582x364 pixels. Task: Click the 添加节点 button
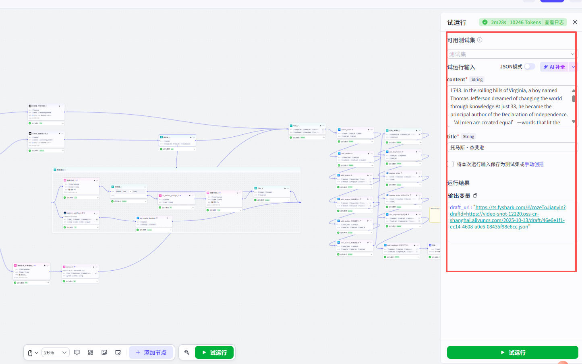[x=151, y=352]
